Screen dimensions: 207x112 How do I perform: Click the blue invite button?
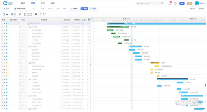[x=182, y=4]
